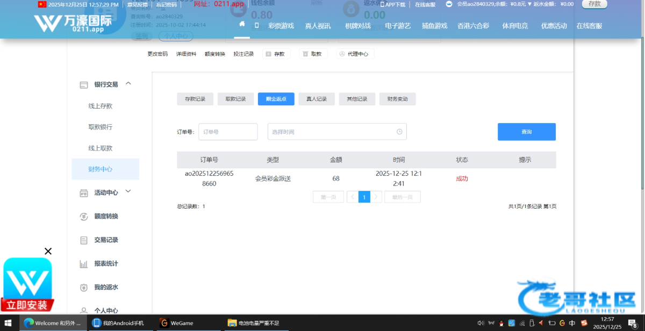Expand the 活动中心 sidebar section

[x=128, y=192]
